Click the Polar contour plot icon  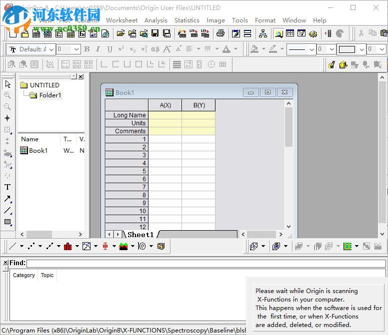pos(142,246)
